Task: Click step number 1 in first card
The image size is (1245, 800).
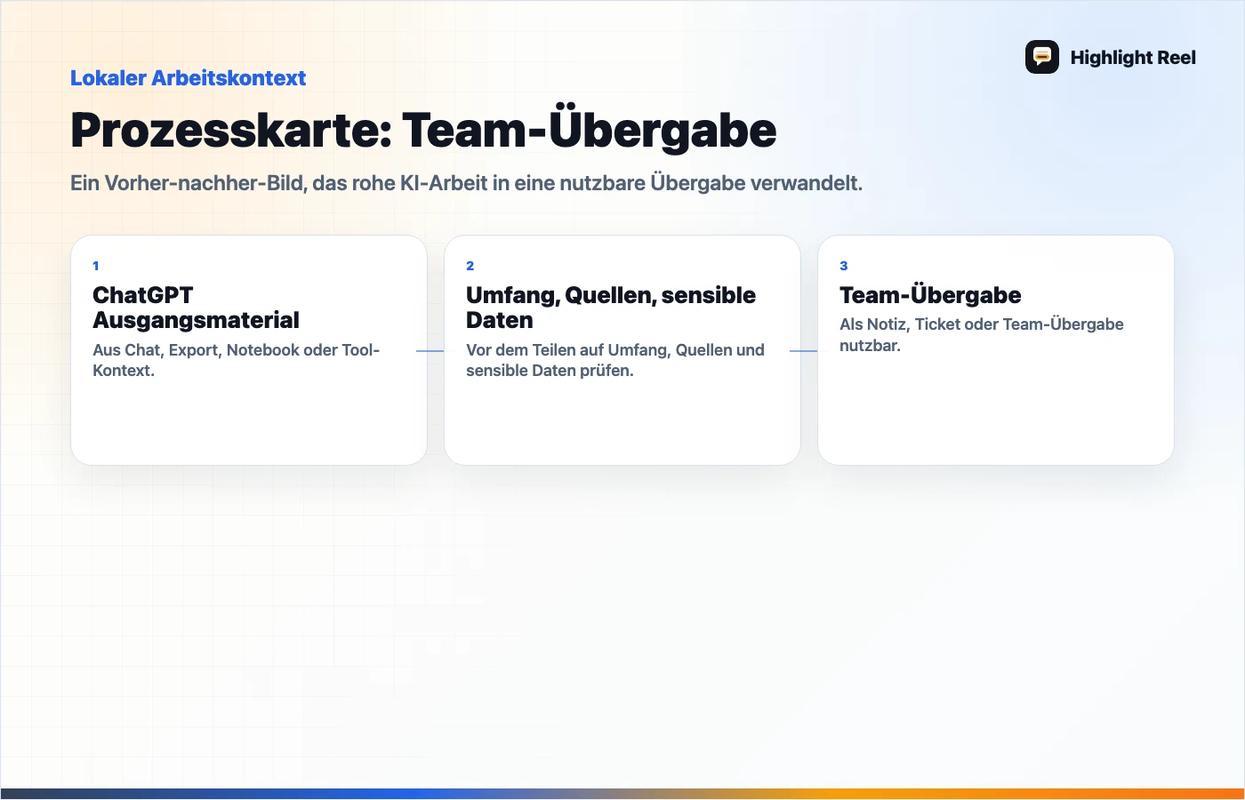Action: click(x=96, y=266)
